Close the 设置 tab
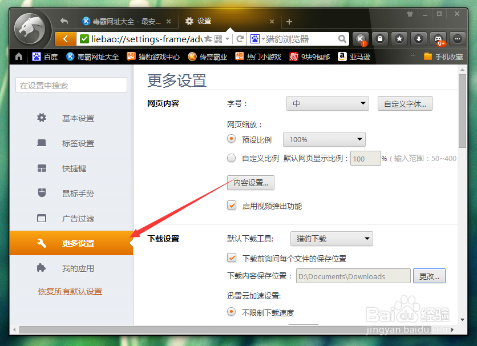 pos(272,22)
